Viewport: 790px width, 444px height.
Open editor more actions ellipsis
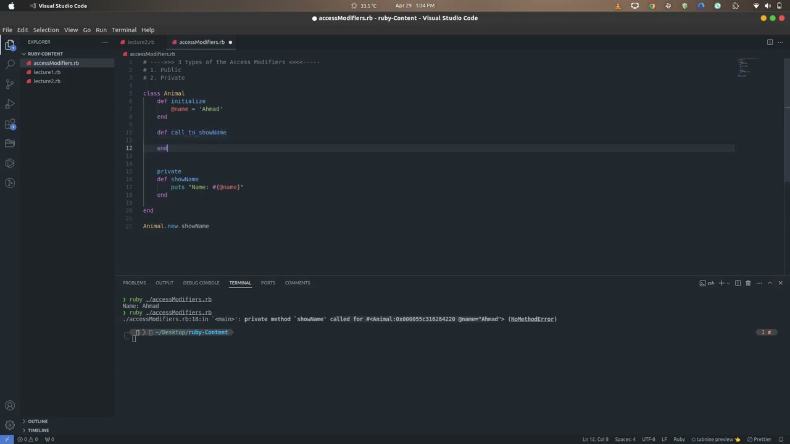tap(780, 42)
